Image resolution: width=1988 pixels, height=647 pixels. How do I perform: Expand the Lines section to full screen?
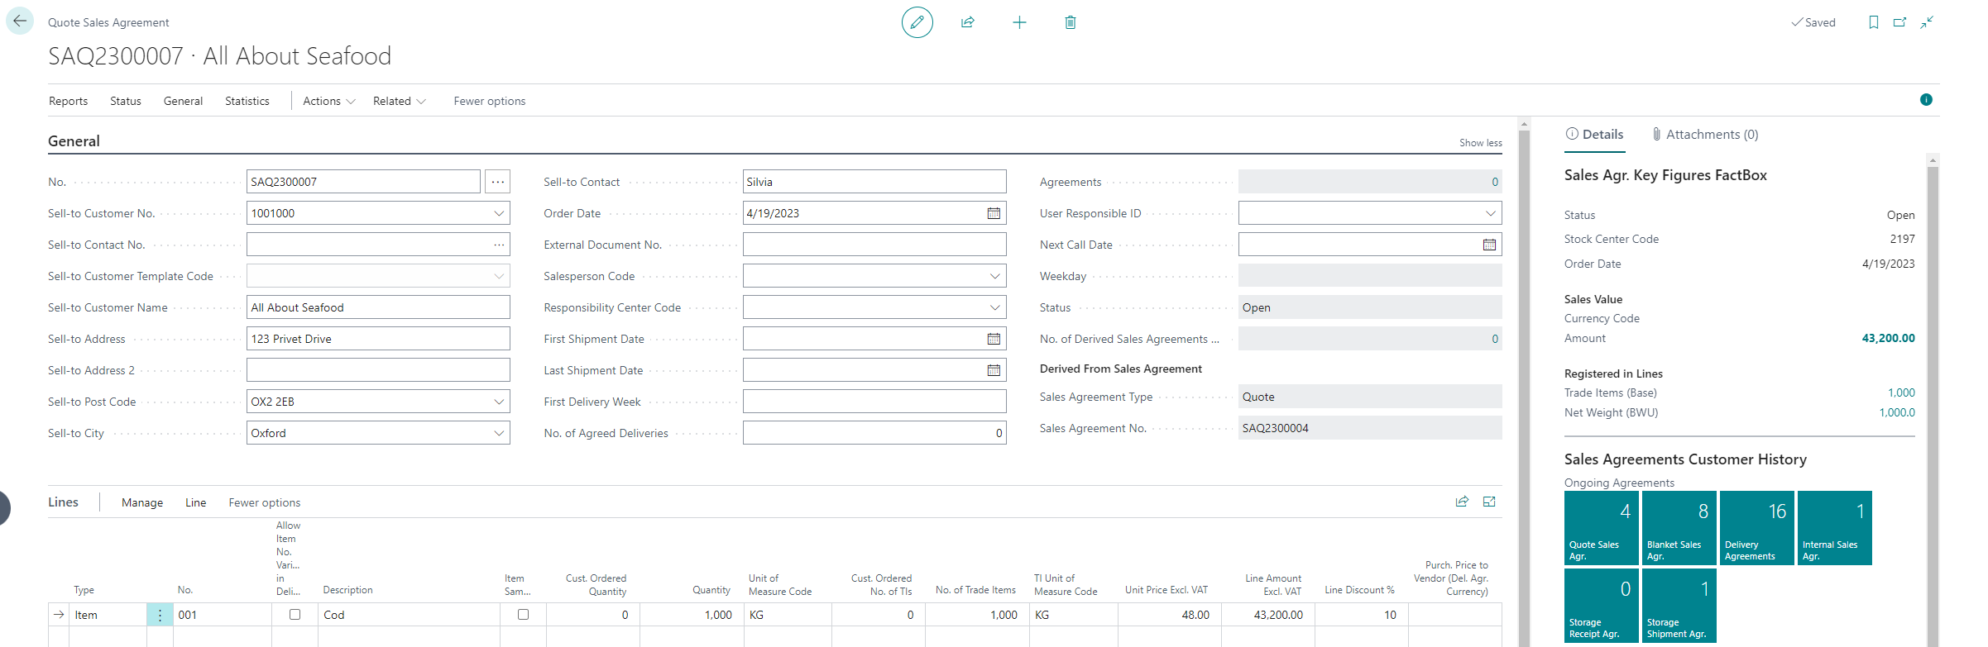pyautogui.click(x=1489, y=502)
